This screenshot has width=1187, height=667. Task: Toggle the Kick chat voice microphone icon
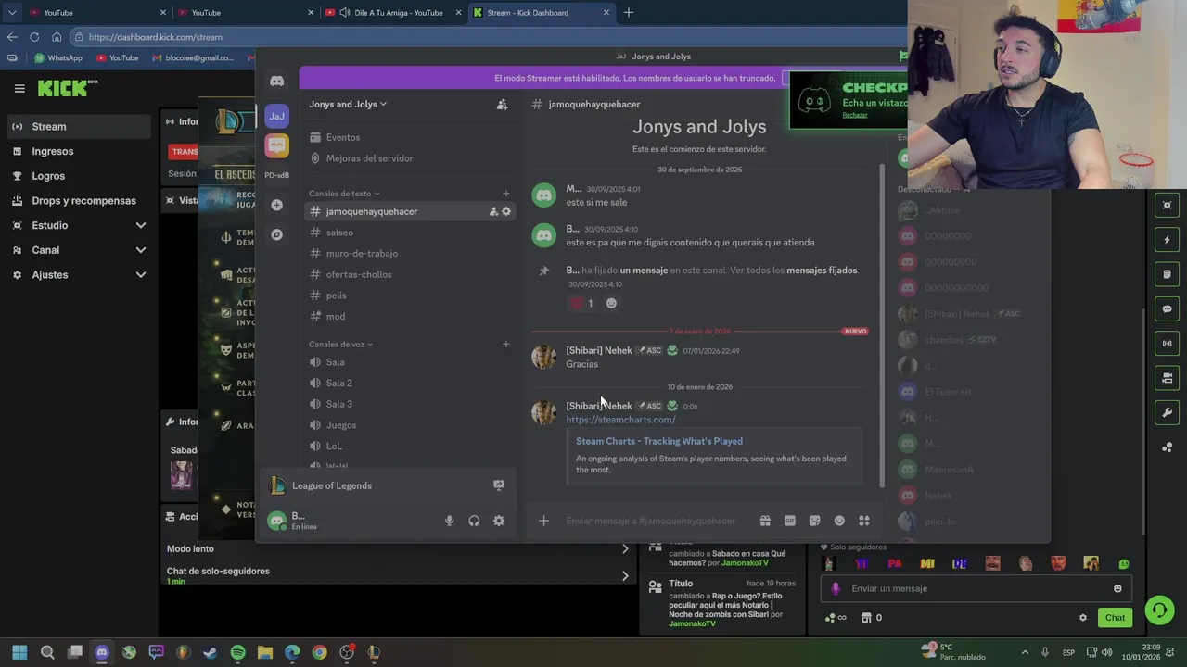(836, 588)
